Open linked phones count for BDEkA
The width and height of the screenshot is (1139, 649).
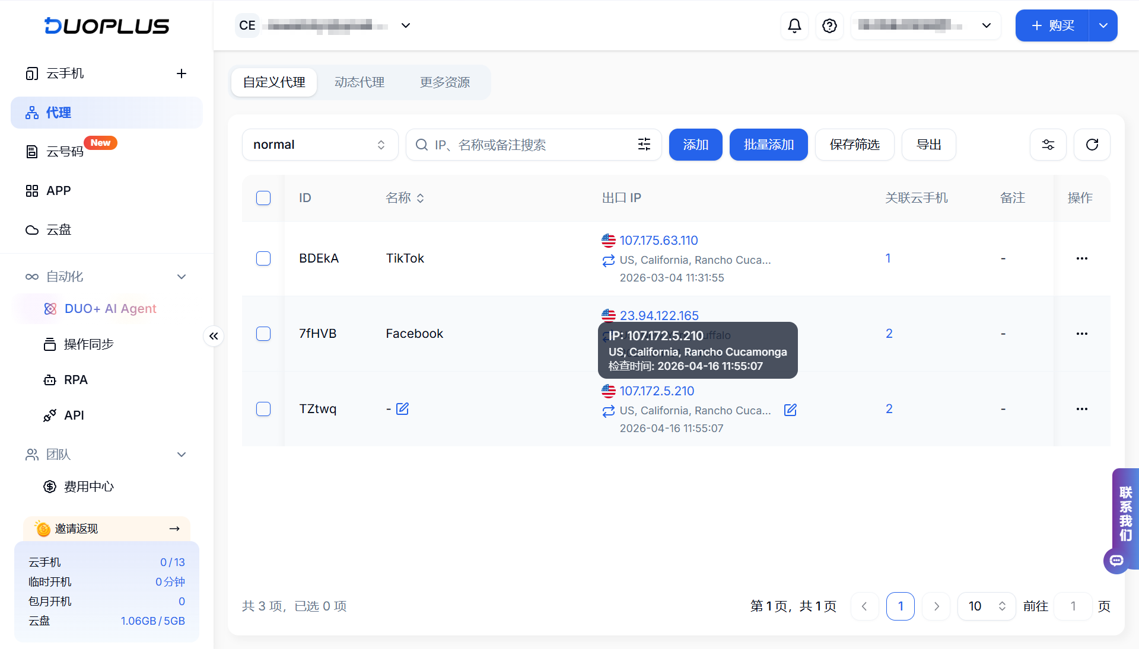[x=888, y=258]
